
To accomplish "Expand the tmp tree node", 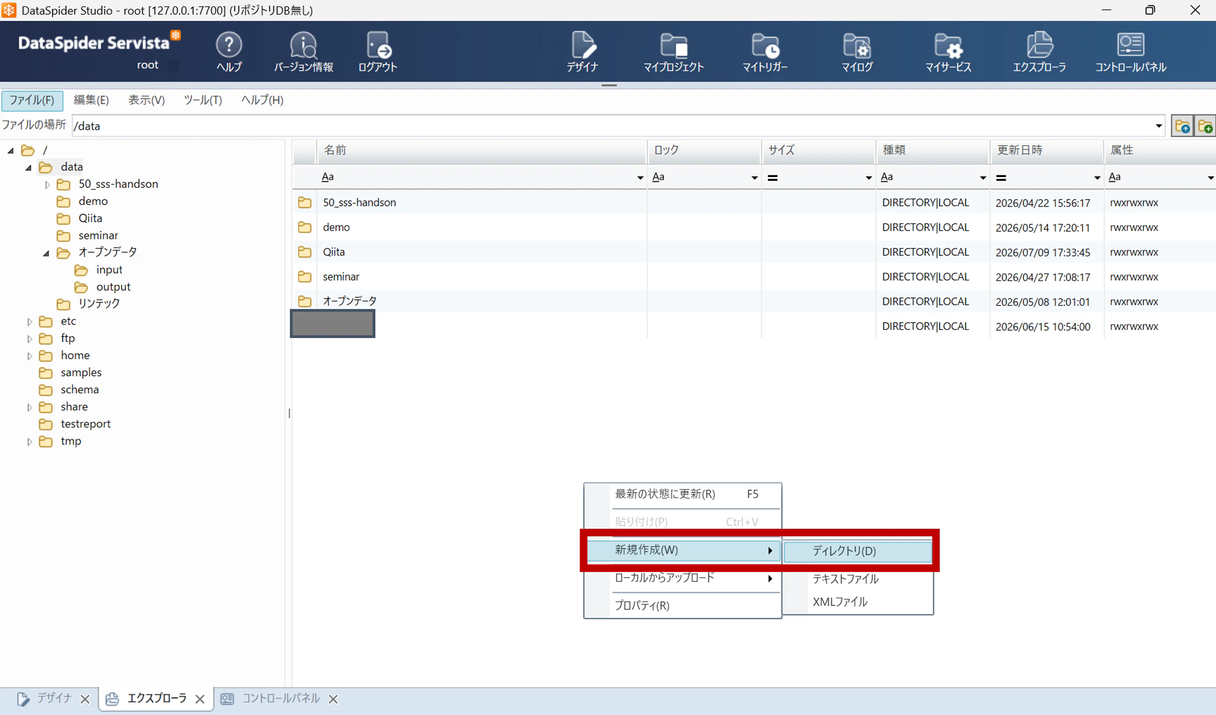I will [x=30, y=442].
